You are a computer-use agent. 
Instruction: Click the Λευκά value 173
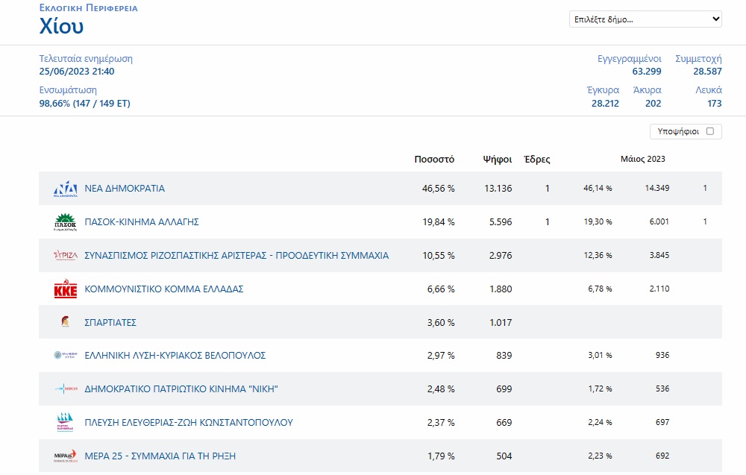(714, 103)
